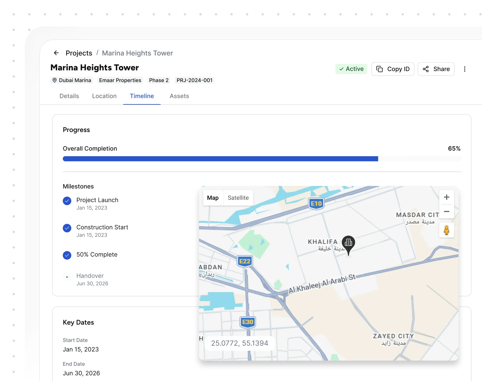Switch to the Location tab
The width and height of the screenshot is (482, 381).
(104, 96)
